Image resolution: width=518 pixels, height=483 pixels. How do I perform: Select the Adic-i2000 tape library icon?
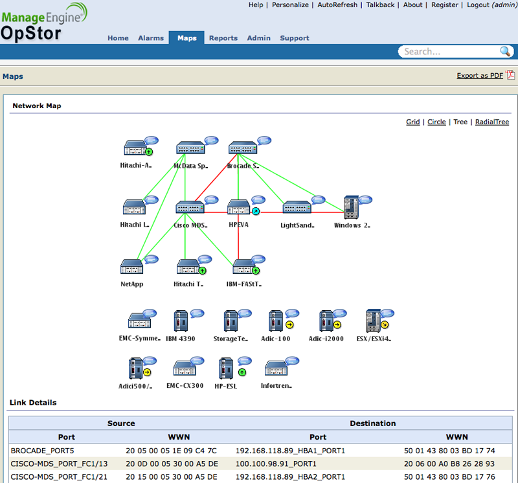point(326,320)
